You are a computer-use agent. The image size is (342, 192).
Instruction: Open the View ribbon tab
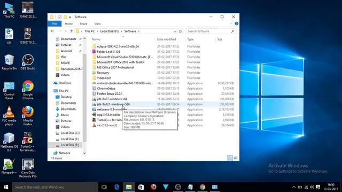point(97,23)
